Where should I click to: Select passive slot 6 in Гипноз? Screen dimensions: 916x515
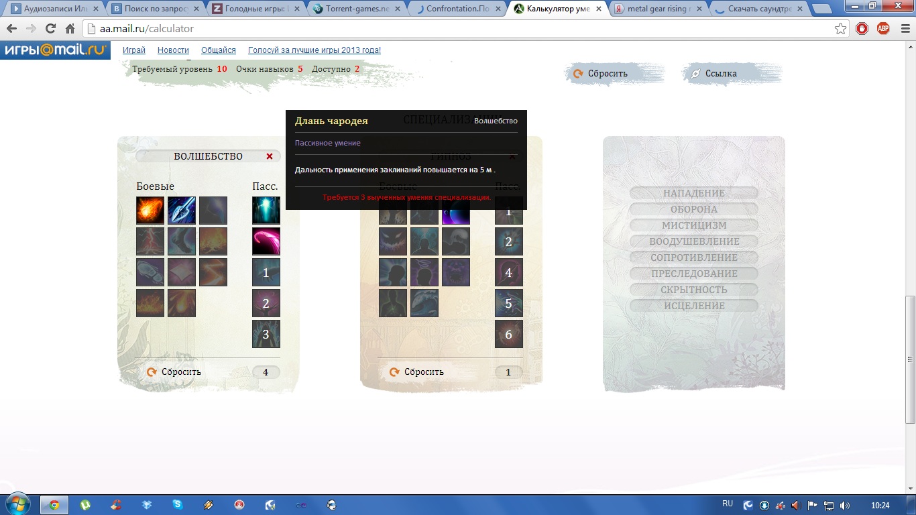[509, 334]
